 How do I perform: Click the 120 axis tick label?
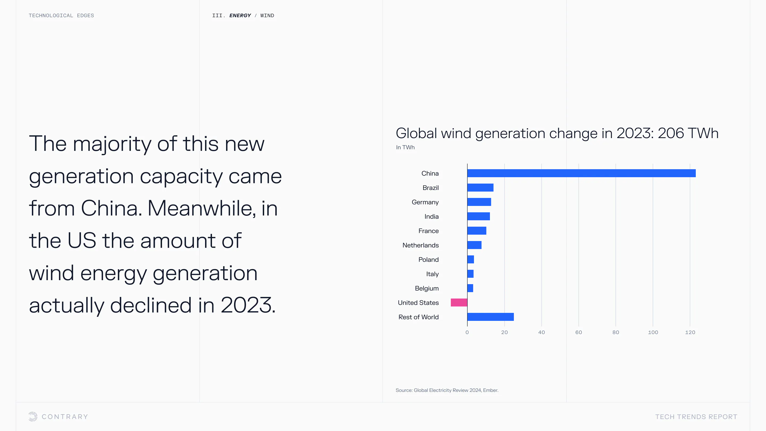pos(690,332)
